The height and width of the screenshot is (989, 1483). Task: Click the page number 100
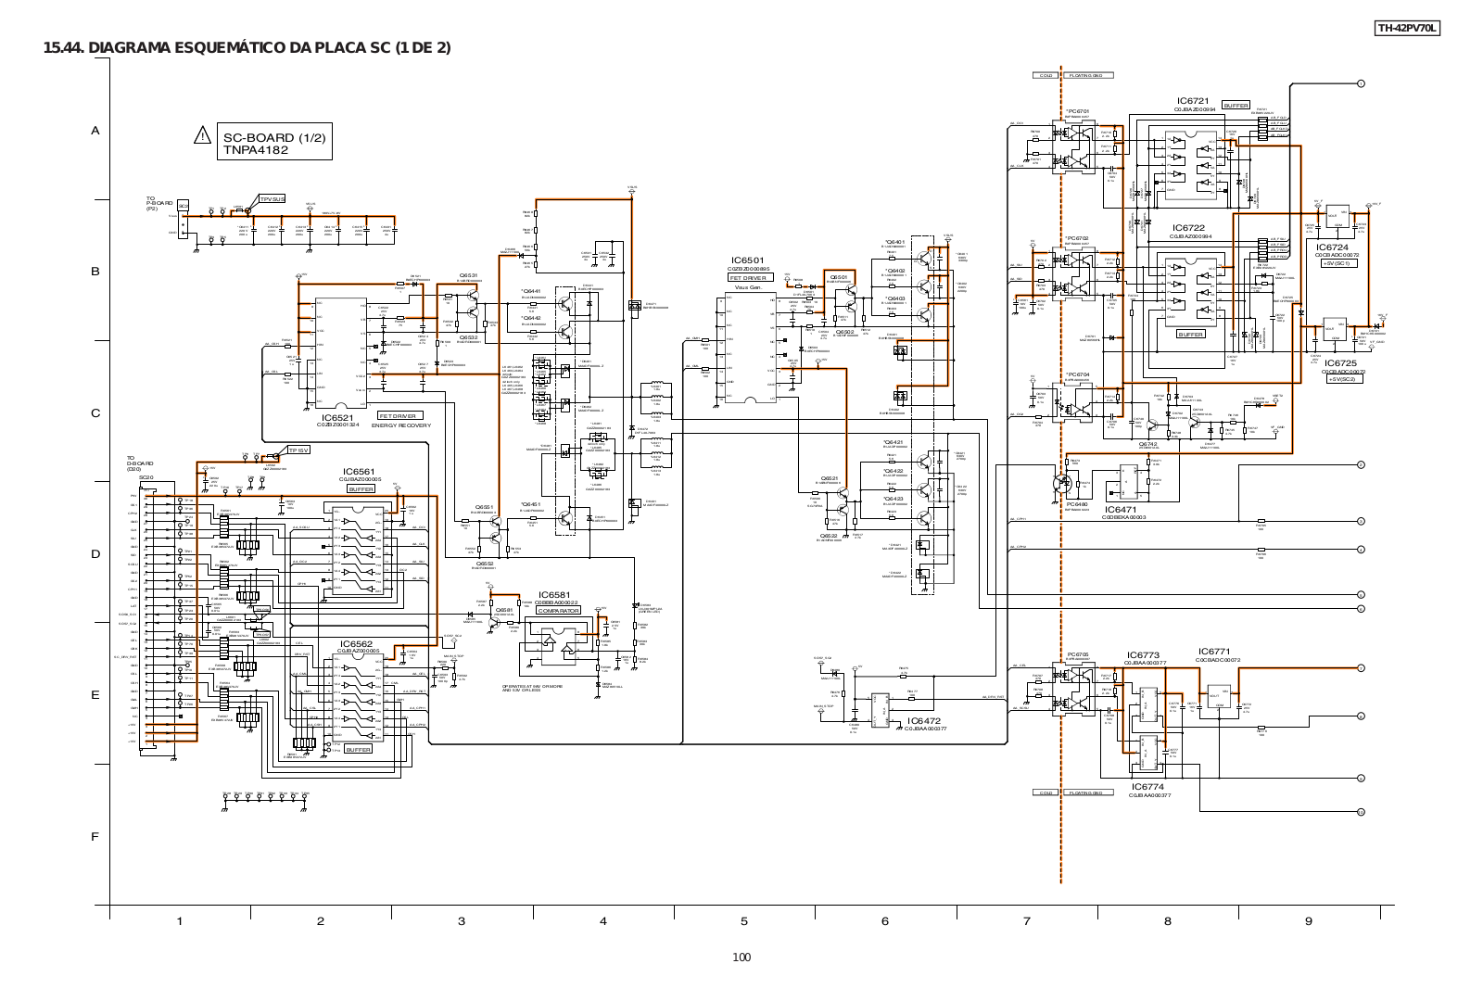741,957
